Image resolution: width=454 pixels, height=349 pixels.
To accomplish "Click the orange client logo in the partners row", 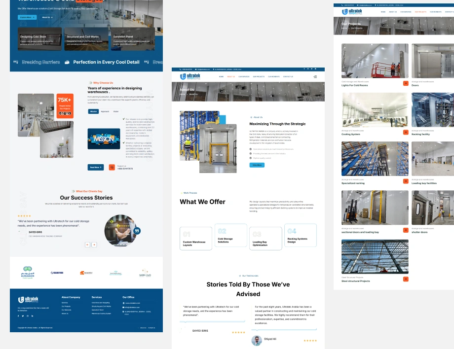I will pyautogui.click(x=86, y=273).
